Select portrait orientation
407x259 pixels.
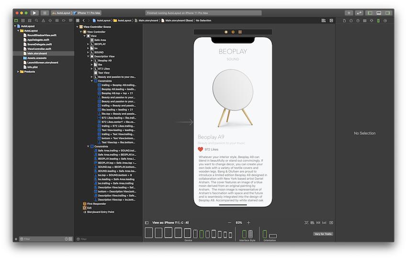[265, 234]
